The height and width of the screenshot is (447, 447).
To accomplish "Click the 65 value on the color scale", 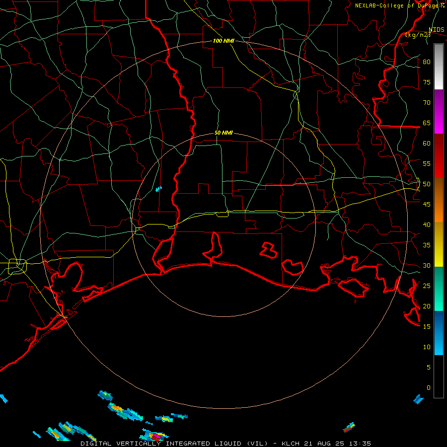I will (x=427, y=123).
